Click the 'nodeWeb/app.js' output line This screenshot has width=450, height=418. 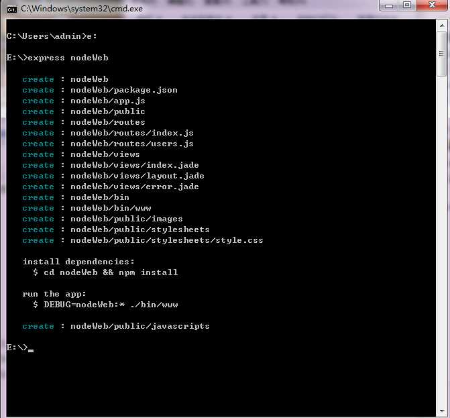[84, 101]
